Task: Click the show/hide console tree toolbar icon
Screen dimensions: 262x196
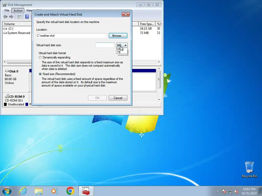Action: (x=19, y=17)
